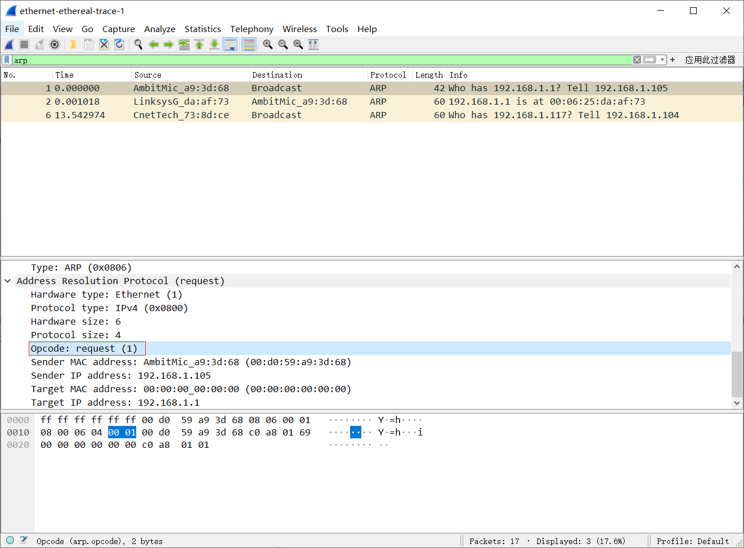
Task: Jump to the first packet
Action: [x=199, y=44]
